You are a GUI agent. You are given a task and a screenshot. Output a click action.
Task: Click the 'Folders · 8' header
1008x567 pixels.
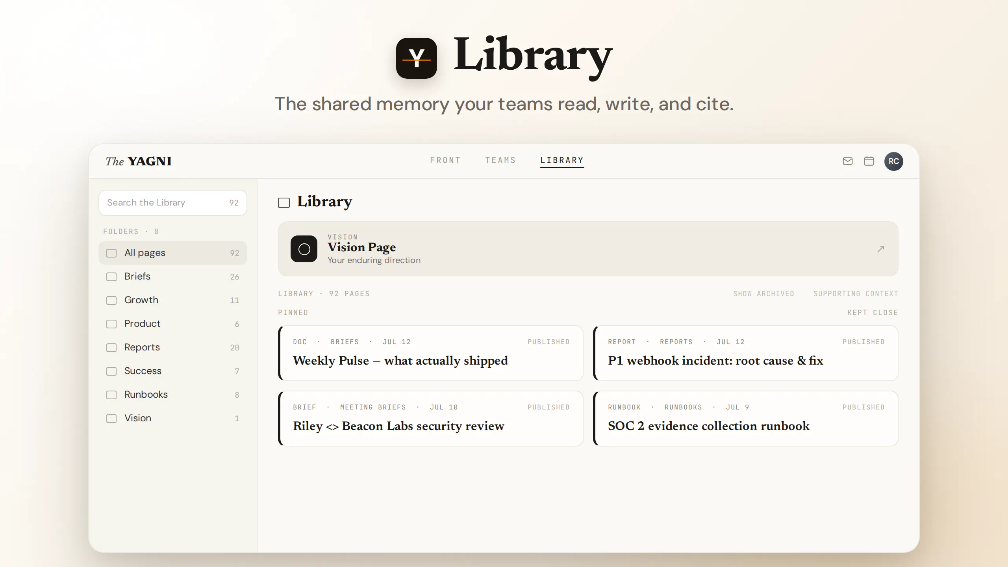tap(131, 232)
